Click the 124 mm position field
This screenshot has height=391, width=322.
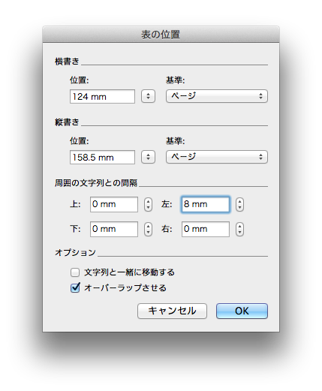coord(102,96)
